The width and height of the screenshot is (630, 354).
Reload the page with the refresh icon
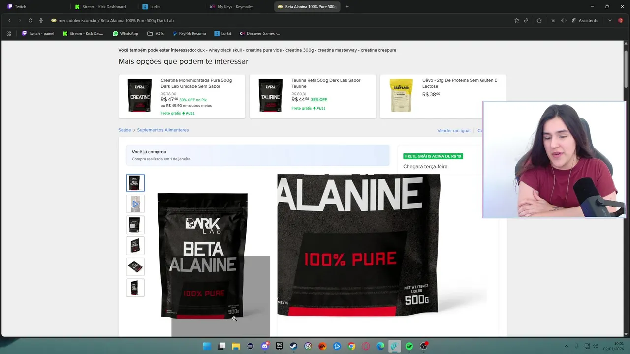pos(31,20)
